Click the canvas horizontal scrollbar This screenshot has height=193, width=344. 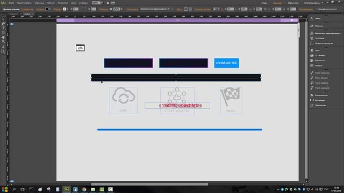tap(149, 184)
